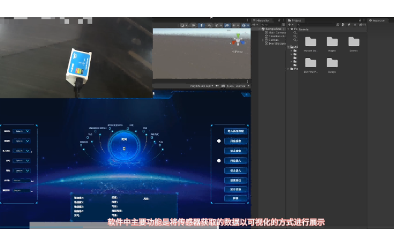Click the top button in the right blue panel
This screenshot has height=246, width=394.
click(x=235, y=131)
